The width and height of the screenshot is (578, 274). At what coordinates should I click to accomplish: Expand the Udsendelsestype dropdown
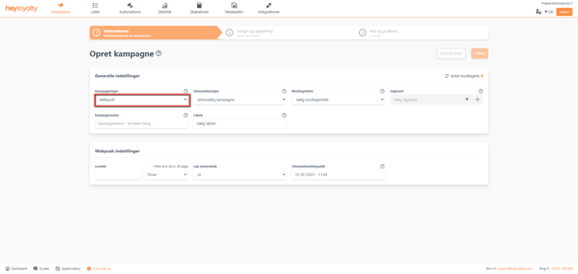[239, 100]
